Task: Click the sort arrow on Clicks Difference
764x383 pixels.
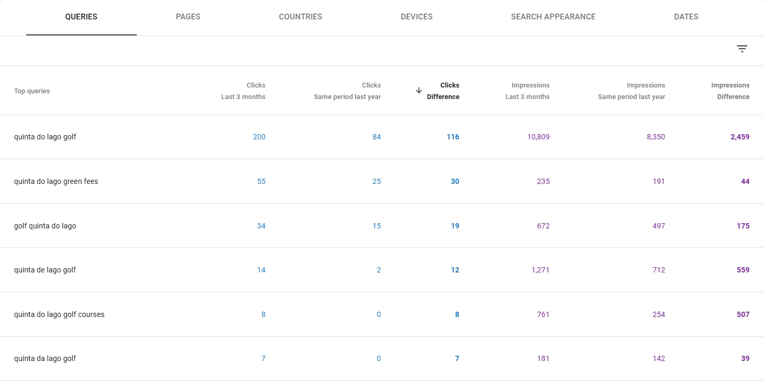Action: pyautogui.click(x=419, y=90)
